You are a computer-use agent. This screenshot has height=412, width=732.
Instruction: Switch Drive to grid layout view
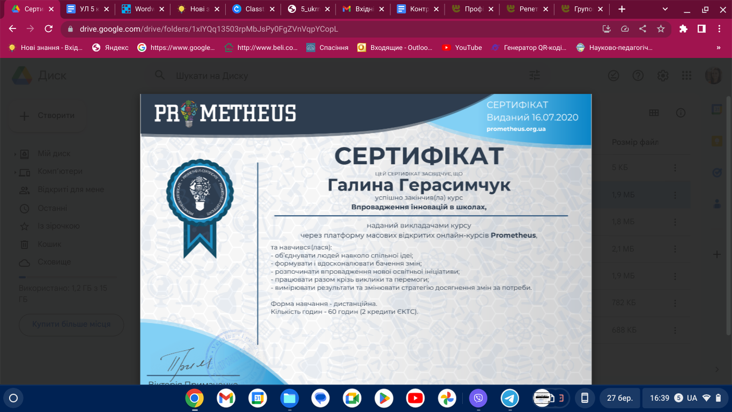point(654,113)
